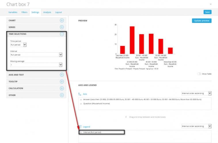Expand the SERIES section plus icon
The width and height of the screenshot is (218, 143).
pyautogui.click(x=62, y=27)
